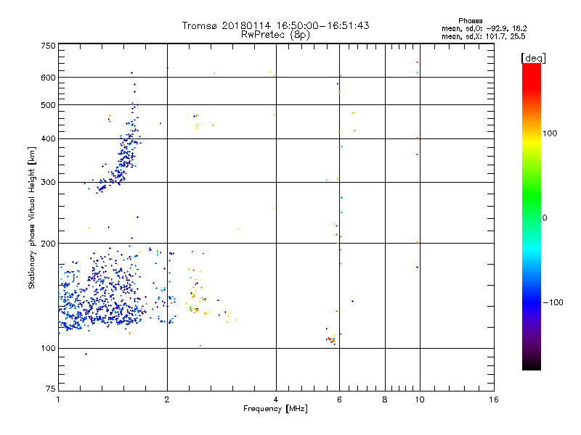Click the colorbar tick label '-100'
581x435 pixels.
[x=553, y=302]
